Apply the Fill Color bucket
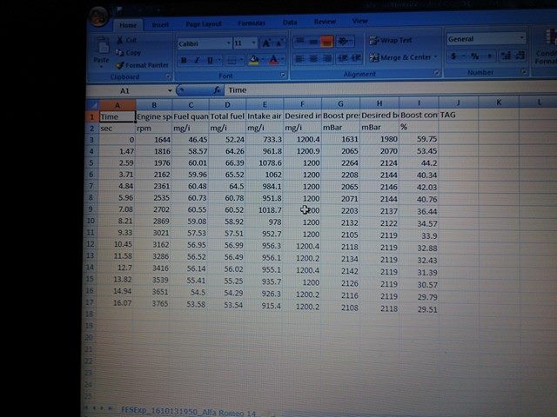Viewport: 557px width, 417px height. (253, 60)
